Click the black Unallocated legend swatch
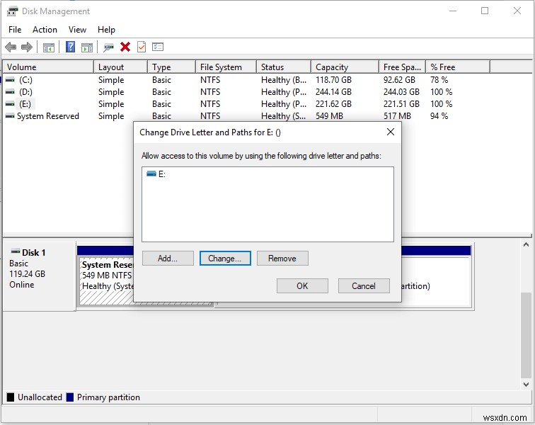 (x=11, y=397)
